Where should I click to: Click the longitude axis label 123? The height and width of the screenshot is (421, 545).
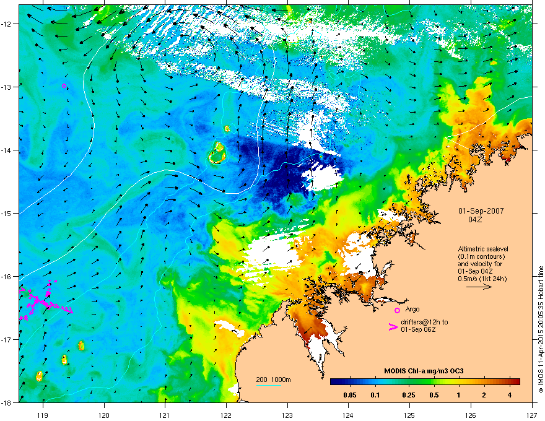click(287, 415)
